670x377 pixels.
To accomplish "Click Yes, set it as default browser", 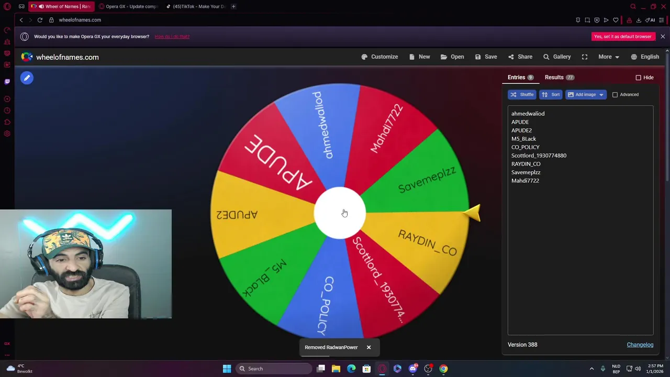I will [622, 37].
